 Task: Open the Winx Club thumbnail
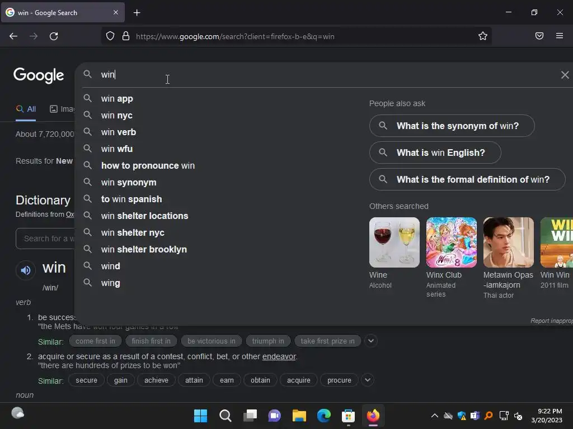click(x=452, y=242)
